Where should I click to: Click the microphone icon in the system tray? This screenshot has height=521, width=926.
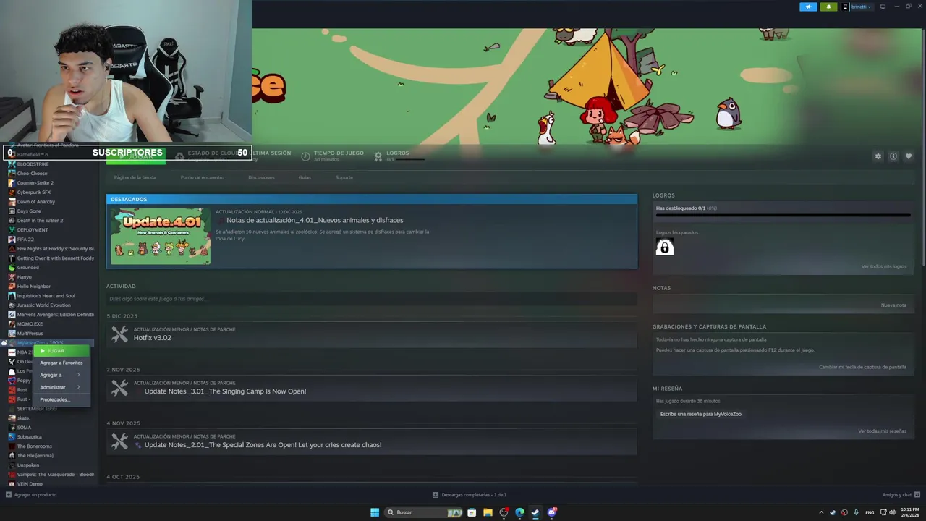(x=857, y=512)
